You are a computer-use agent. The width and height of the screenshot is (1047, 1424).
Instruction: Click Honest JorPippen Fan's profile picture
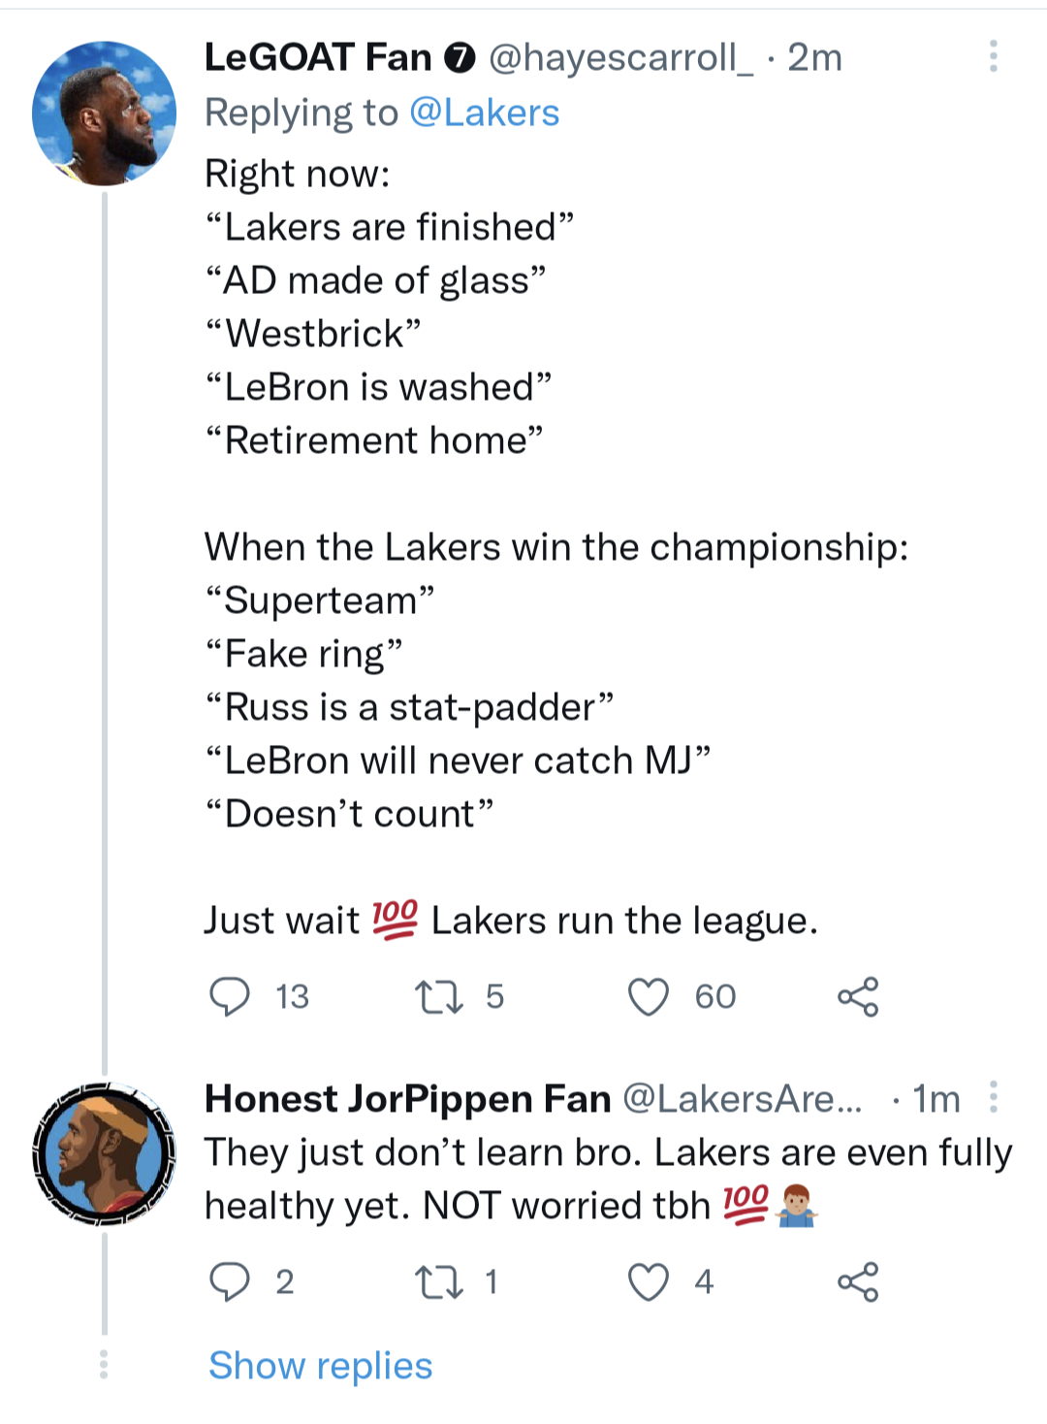click(104, 1154)
